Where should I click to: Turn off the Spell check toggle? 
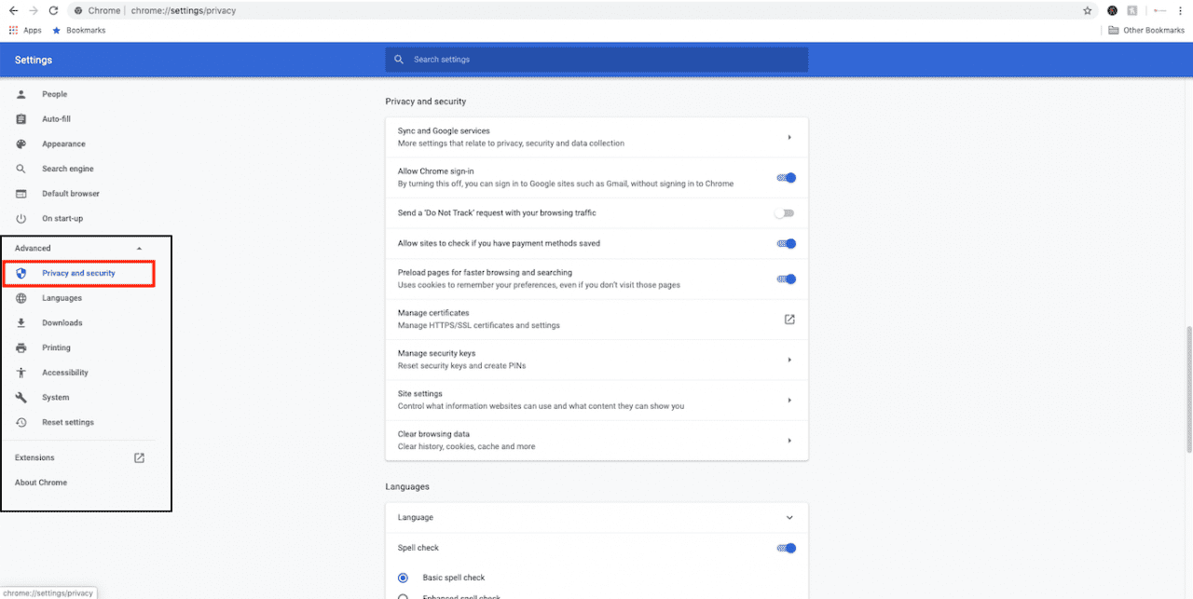tap(786, 548)
